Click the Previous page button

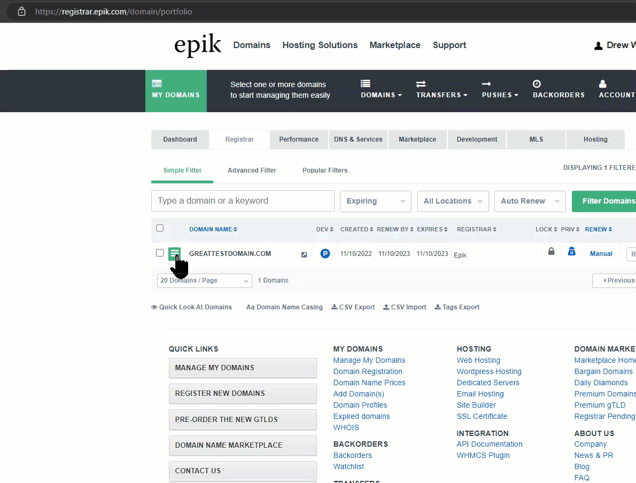tap(614, 281)
